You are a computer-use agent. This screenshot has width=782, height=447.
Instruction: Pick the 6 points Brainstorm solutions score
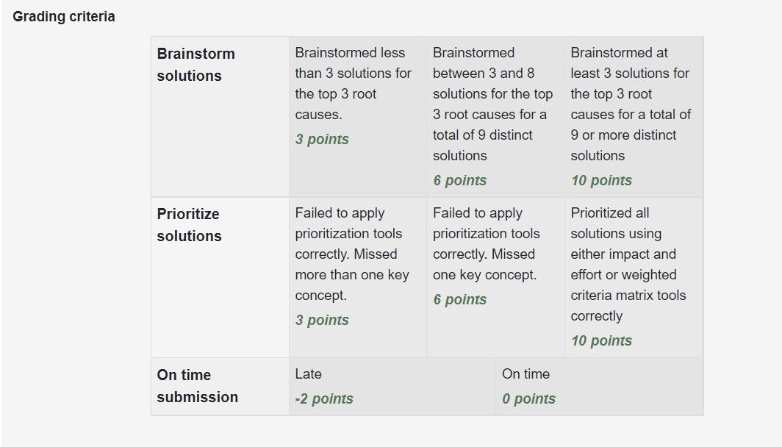pos(459,181)
